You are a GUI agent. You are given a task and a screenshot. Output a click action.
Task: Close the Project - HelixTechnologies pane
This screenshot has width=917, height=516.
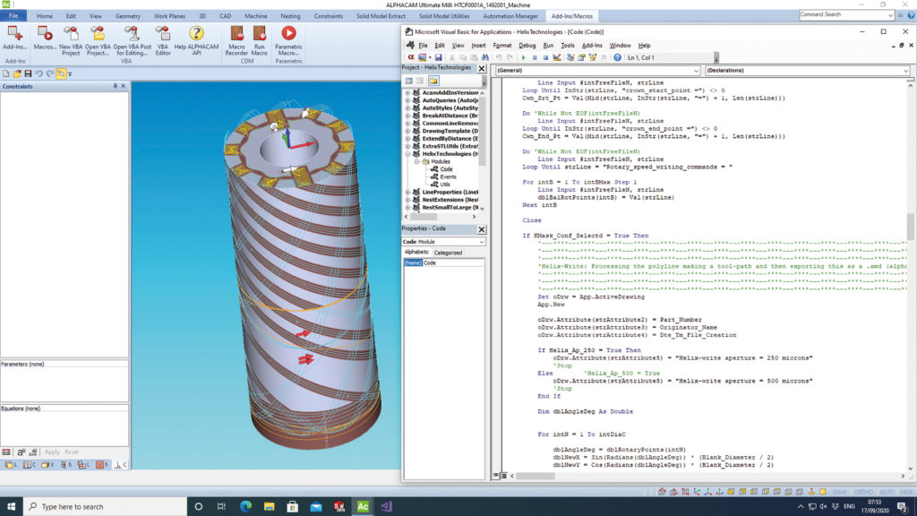(481, 68)
